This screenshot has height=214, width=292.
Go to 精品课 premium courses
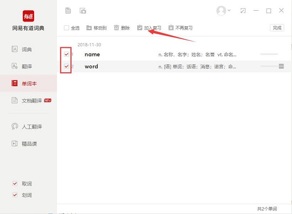[29, 144]
